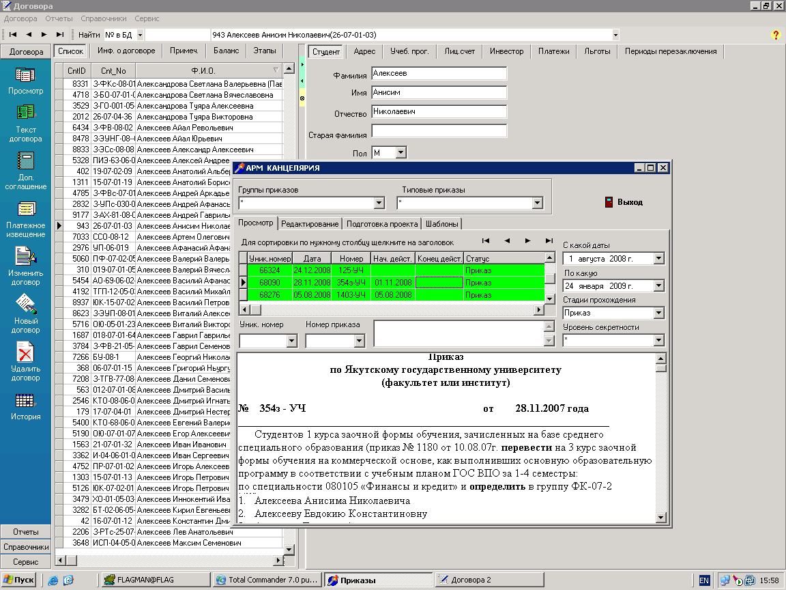Open the Отчеты menu in menu bar
Viewport: 786px width, 590px height.
pos(59,18)
